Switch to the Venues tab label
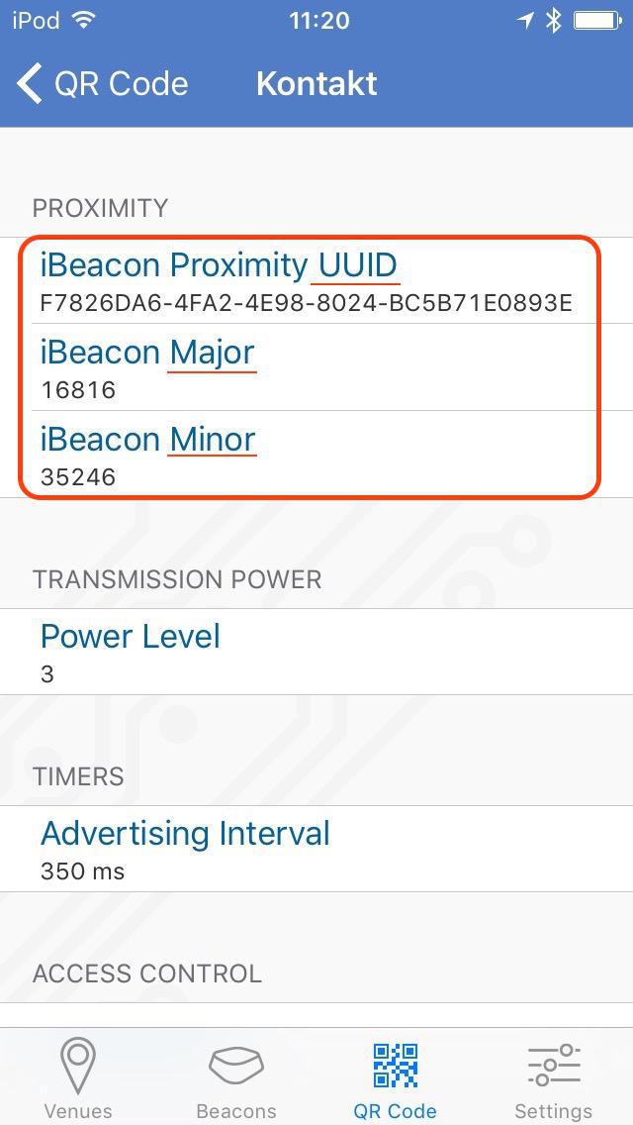The image size is (633, 1125). [77, 1110]
